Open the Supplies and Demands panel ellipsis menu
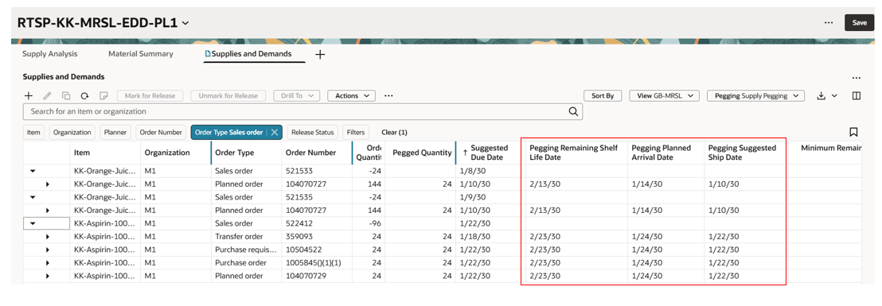The image size is (882, 306). click(x=856, y=77)
